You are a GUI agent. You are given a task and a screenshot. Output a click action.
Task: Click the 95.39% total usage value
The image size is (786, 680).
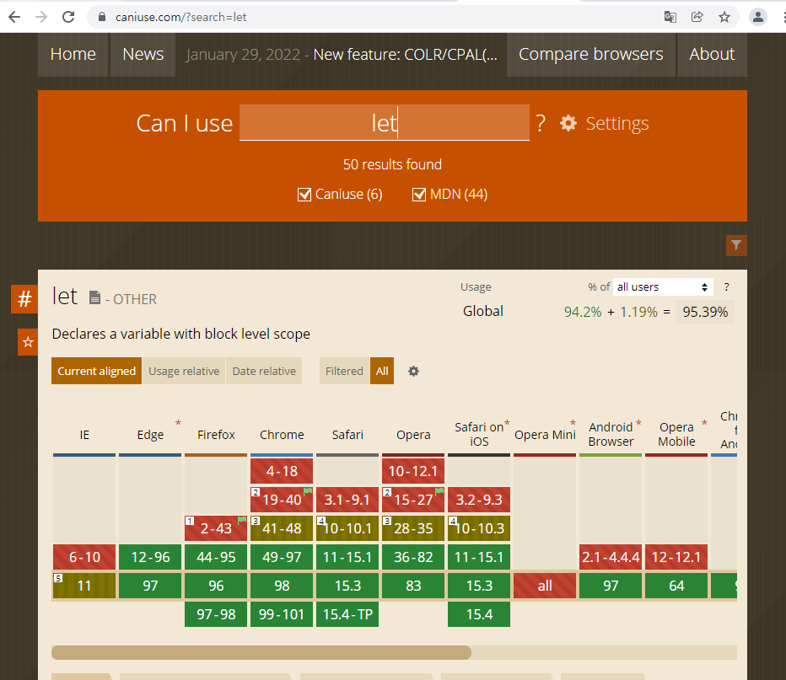pyautogui.click(x=705, y=312)
